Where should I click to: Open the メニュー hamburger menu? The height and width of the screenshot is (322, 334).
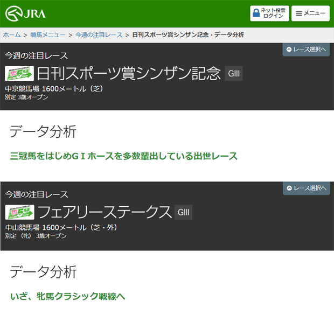point(310,13)
